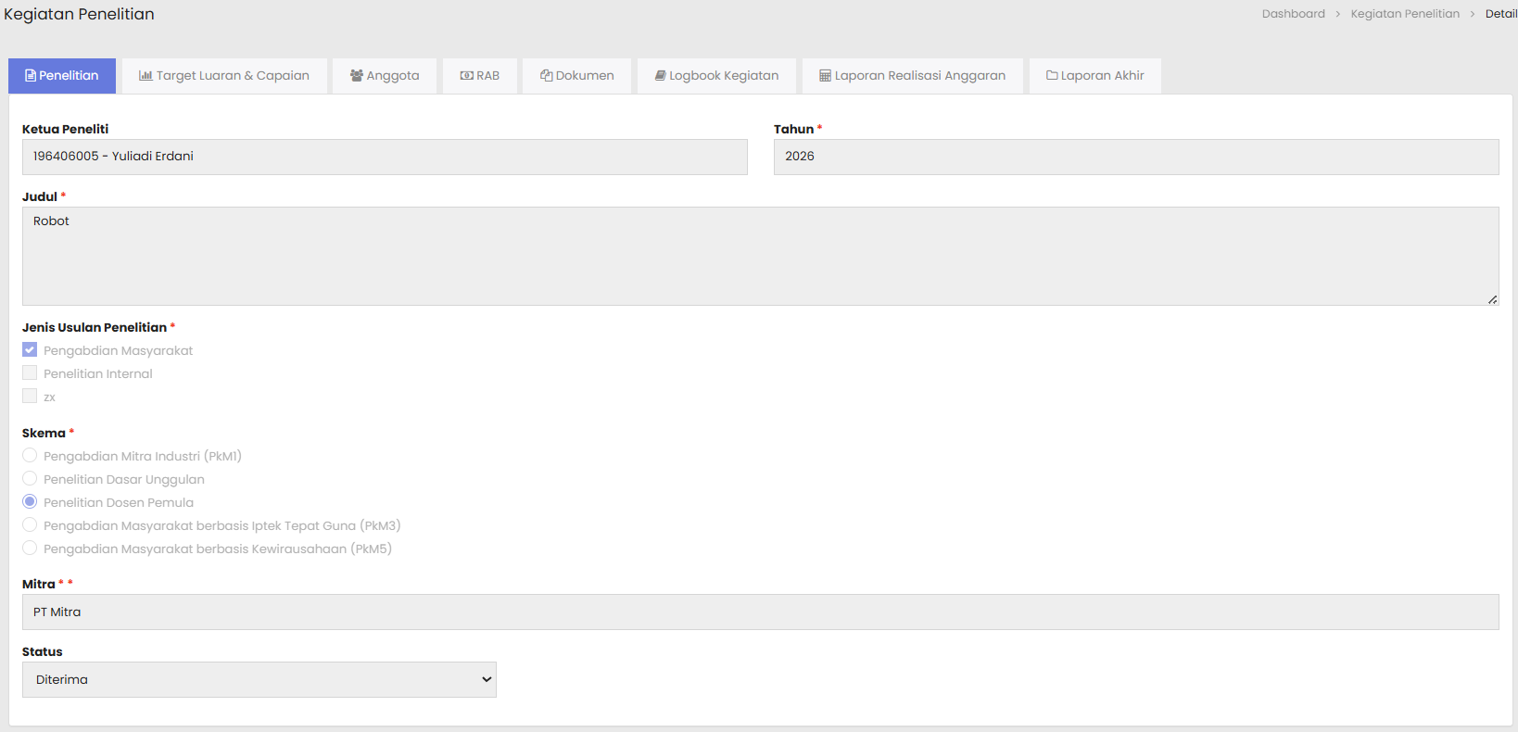Click the Mitra input field
The image size is (1518, 732).
tap(760, 612)
